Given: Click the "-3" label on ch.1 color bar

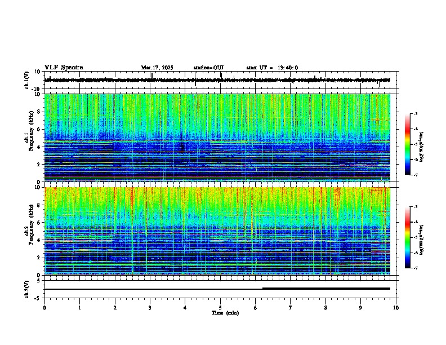Looking at the screenshot, I should pos(415,113).
